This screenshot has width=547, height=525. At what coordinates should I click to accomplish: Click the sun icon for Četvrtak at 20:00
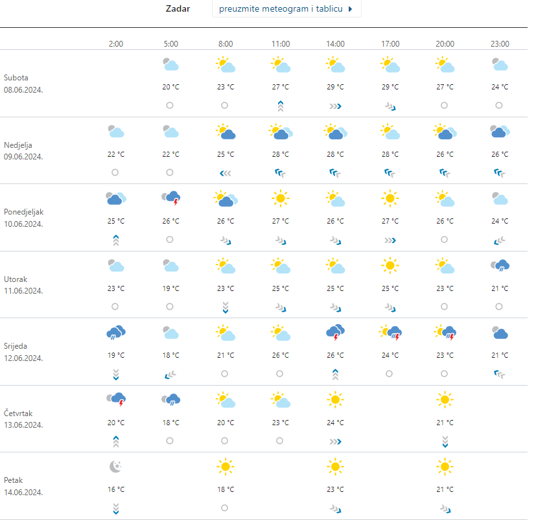[445, 400]
